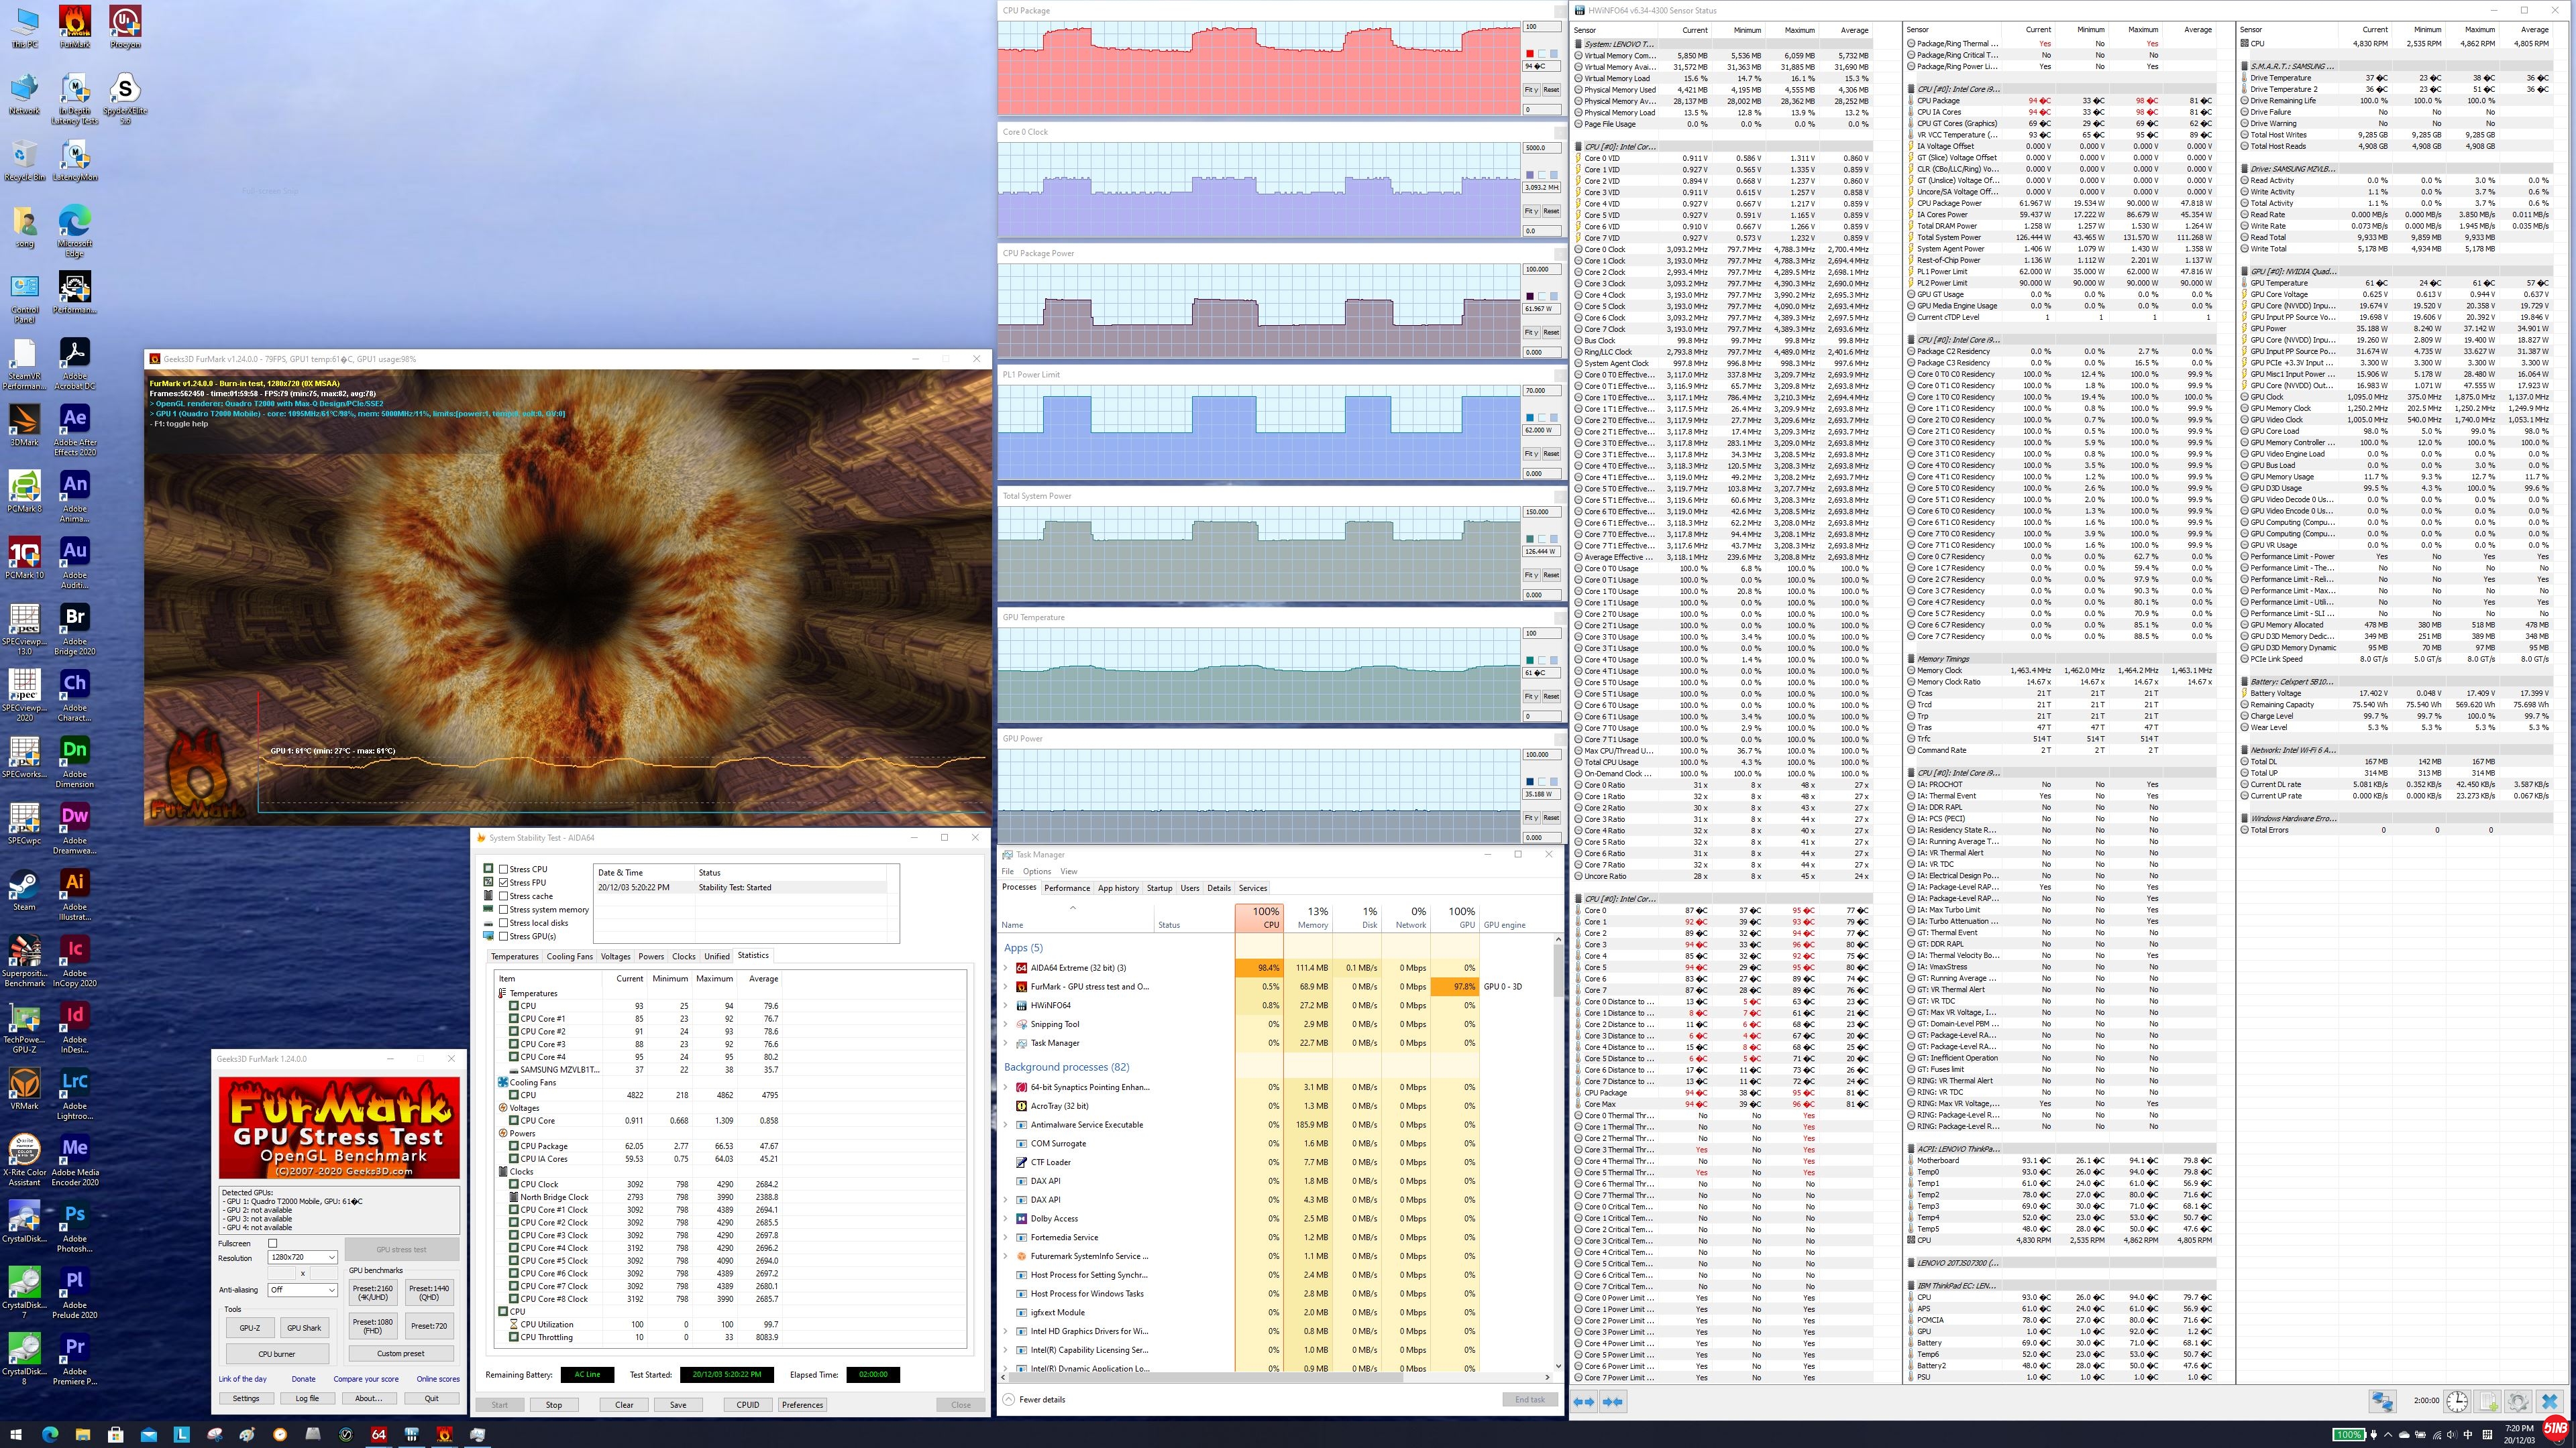Expand Antimalware Service Executable row
2576x1448 pixels.
[1006, 1124]
